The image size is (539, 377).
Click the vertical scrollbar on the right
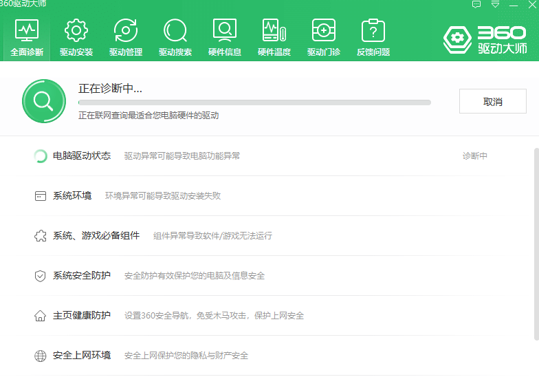point(536,241)
